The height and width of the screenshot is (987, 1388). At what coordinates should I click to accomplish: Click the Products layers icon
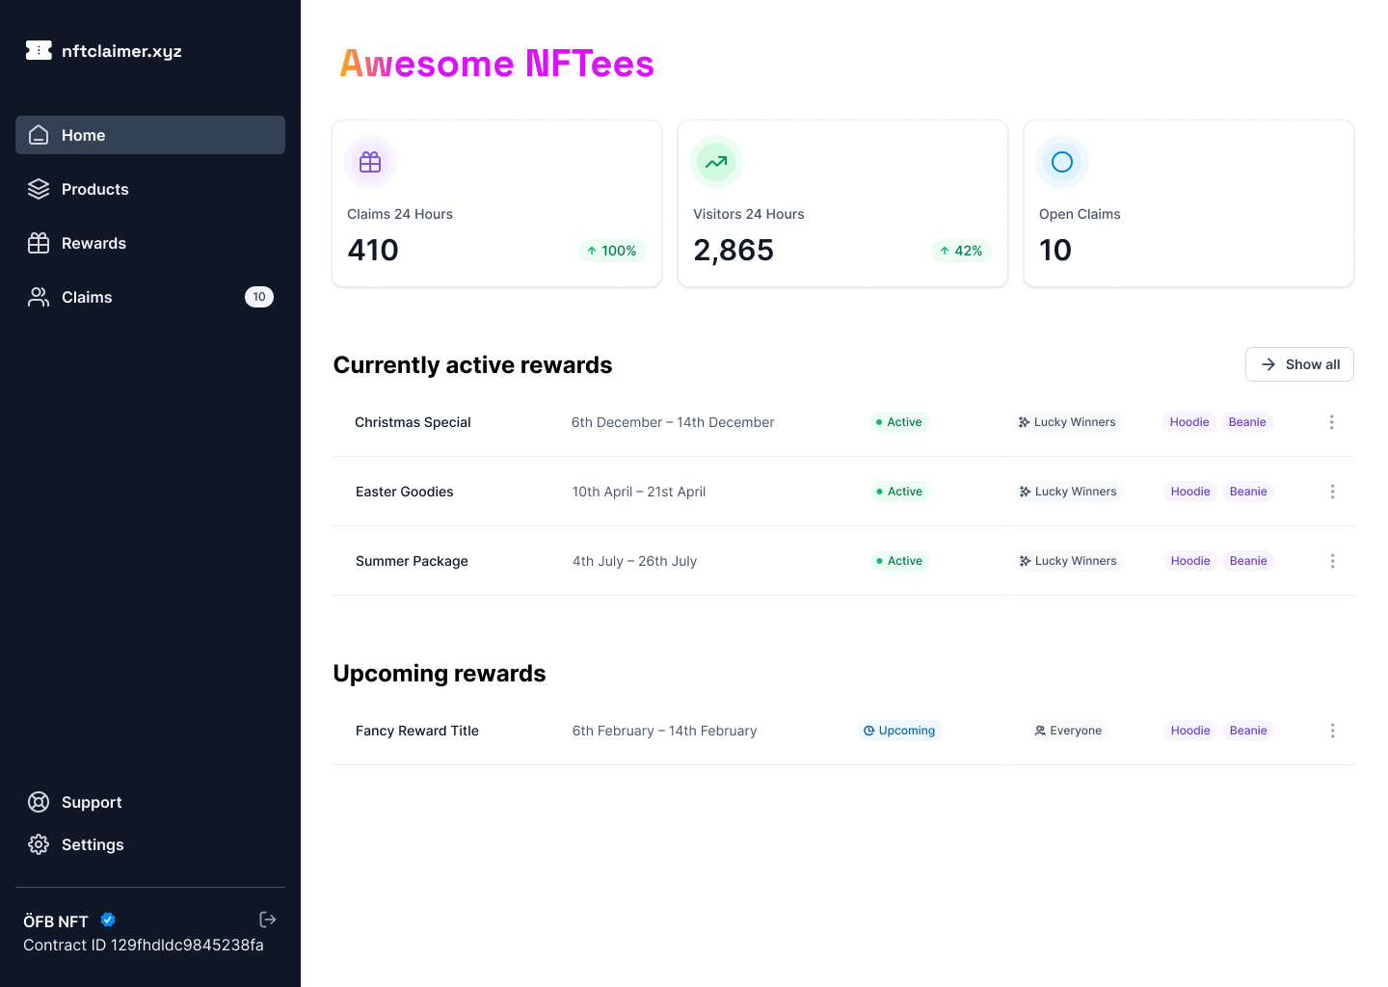[x=39, y=189]
